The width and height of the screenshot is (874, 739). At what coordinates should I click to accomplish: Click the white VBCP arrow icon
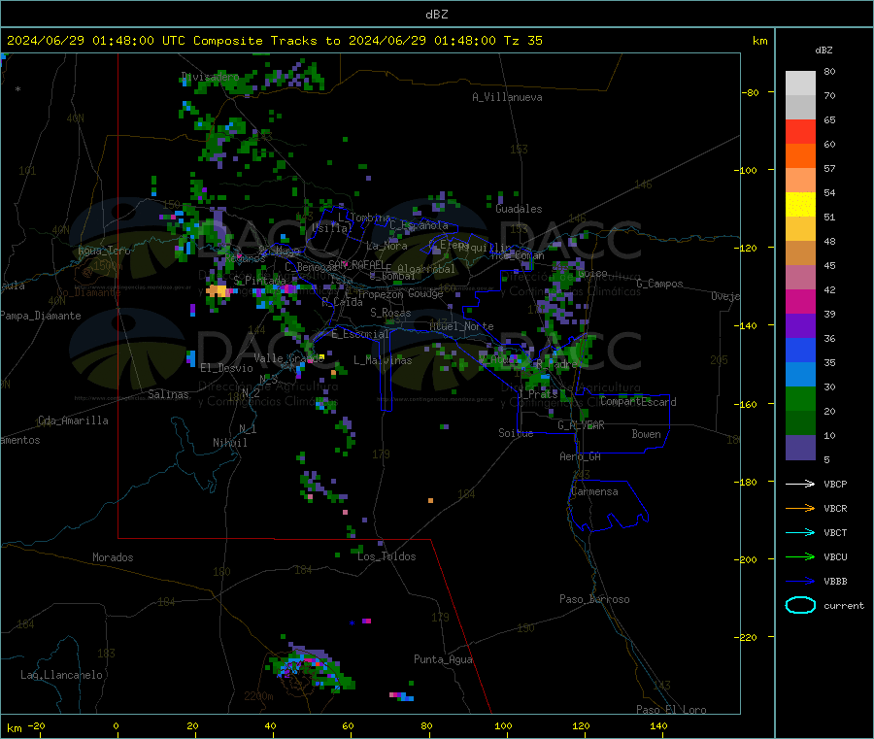(800, 484)
